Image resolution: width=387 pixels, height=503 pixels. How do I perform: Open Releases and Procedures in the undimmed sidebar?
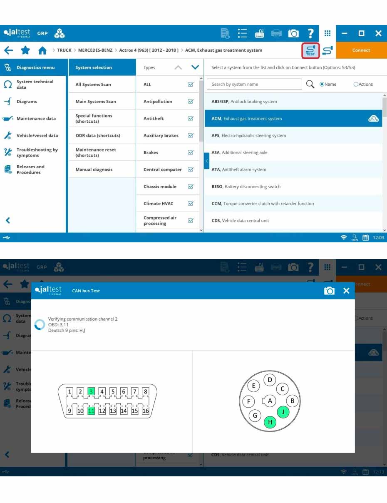[33, 169]
